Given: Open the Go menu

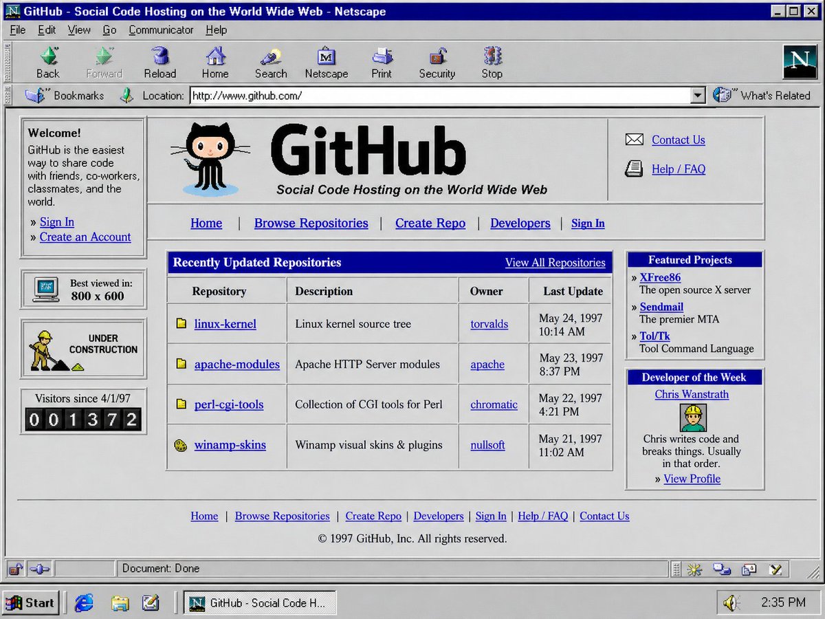Looking at the screenshot, I should pyautogui.click(x=109, y=30).
